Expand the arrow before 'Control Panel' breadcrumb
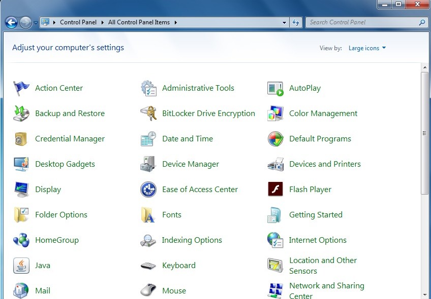This screenshot has width=431, height=299. (x=54, y=22)
